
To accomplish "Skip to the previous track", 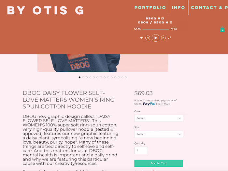I will point(148,38).
